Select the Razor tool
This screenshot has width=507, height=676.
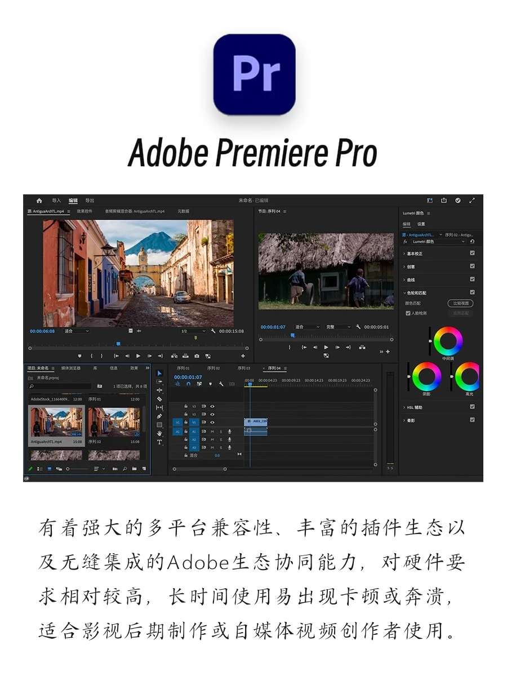[159, 399]
